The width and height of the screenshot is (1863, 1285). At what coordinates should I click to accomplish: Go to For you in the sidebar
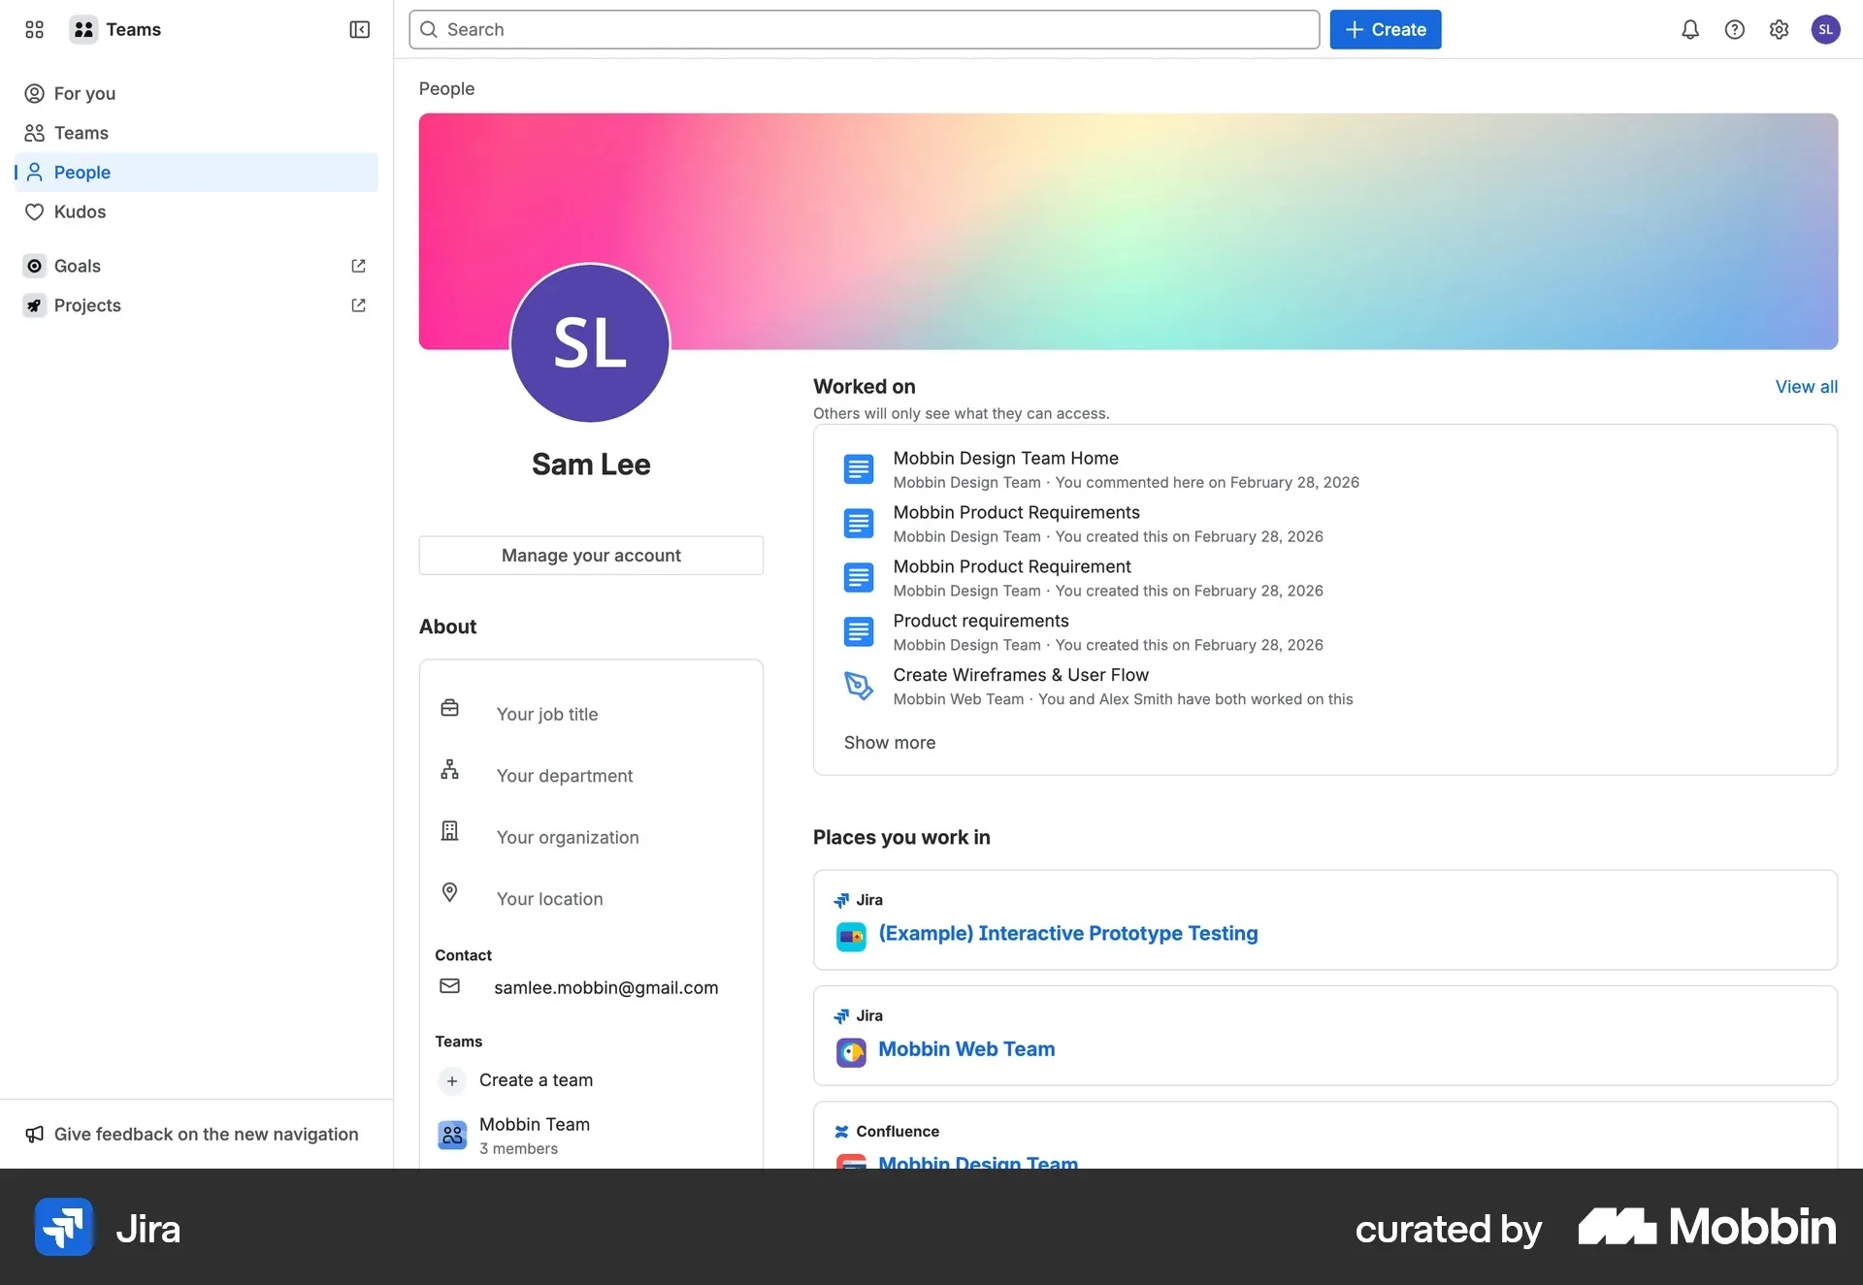196,93
